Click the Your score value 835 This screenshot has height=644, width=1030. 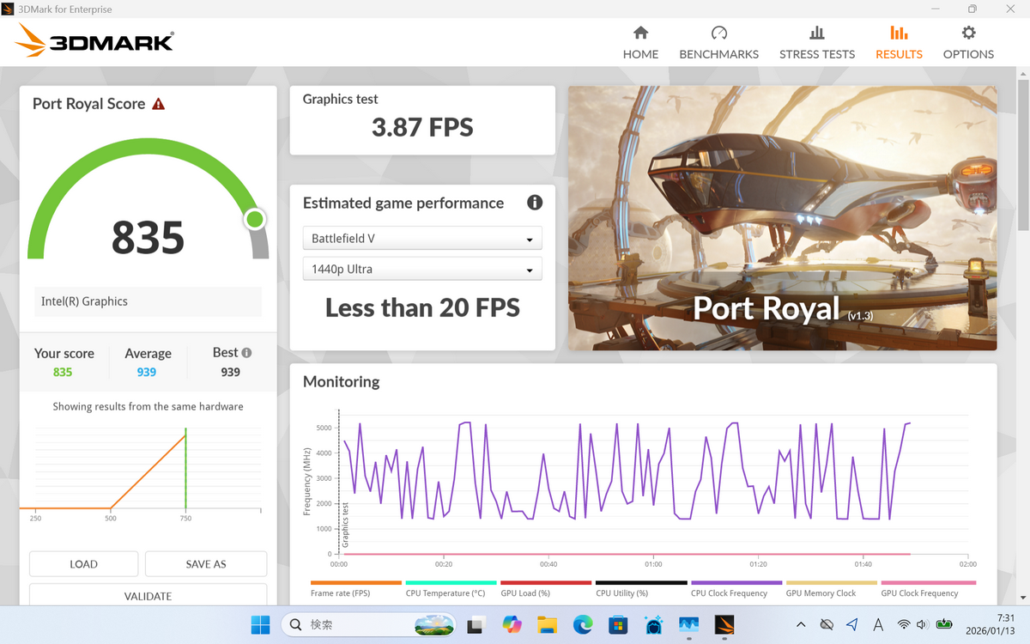63,372
